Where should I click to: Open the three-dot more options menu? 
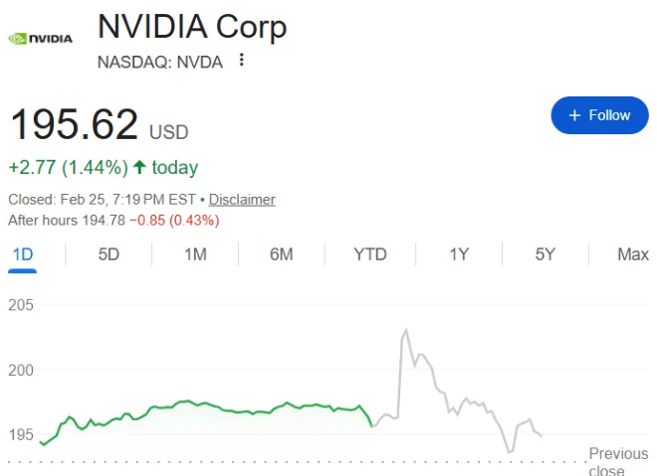click(x=241, y=61)
